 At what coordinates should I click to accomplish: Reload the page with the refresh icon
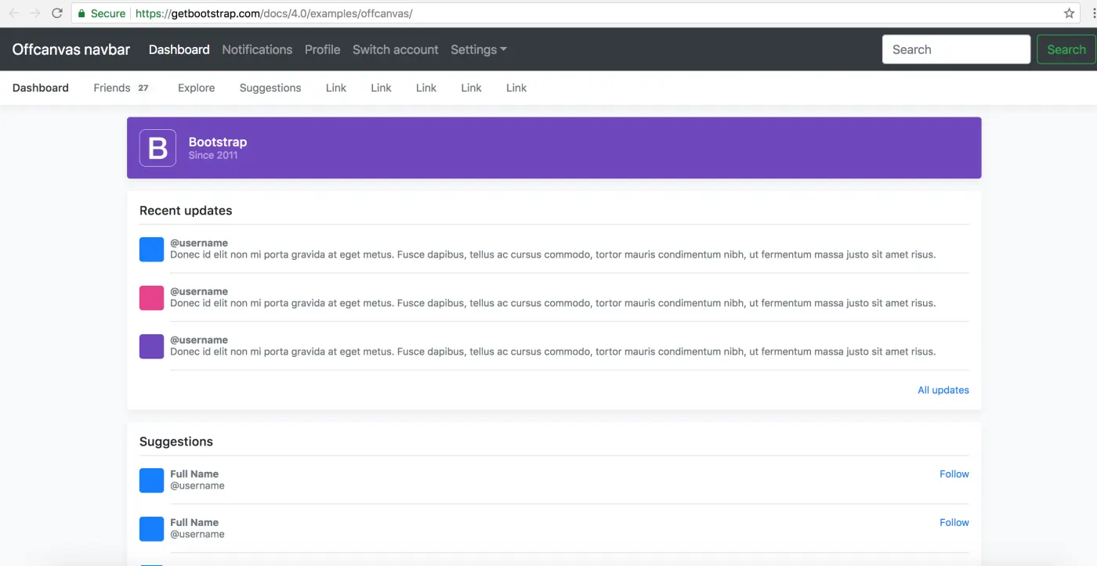pyautogui.click(x=57, y=13)
